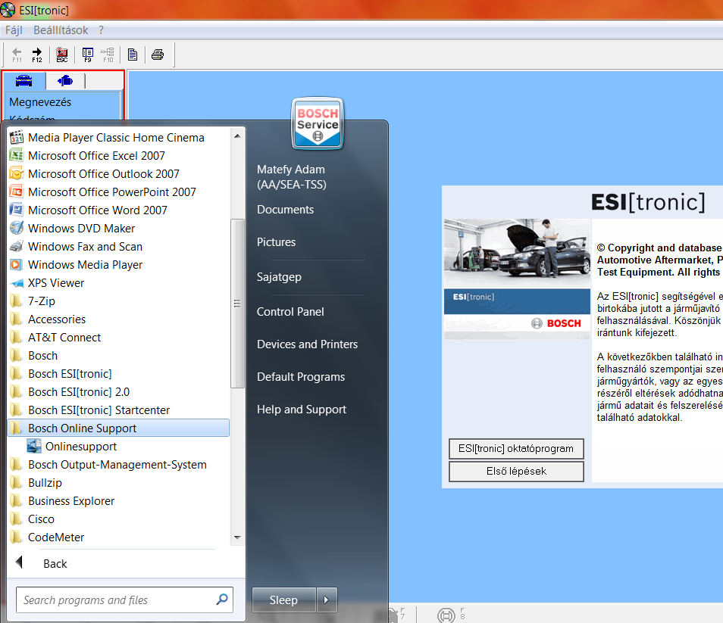The height and width of the screenshot is (623, 723).
Task: Click the ESC exit toolbar icon
Action: 62,55
